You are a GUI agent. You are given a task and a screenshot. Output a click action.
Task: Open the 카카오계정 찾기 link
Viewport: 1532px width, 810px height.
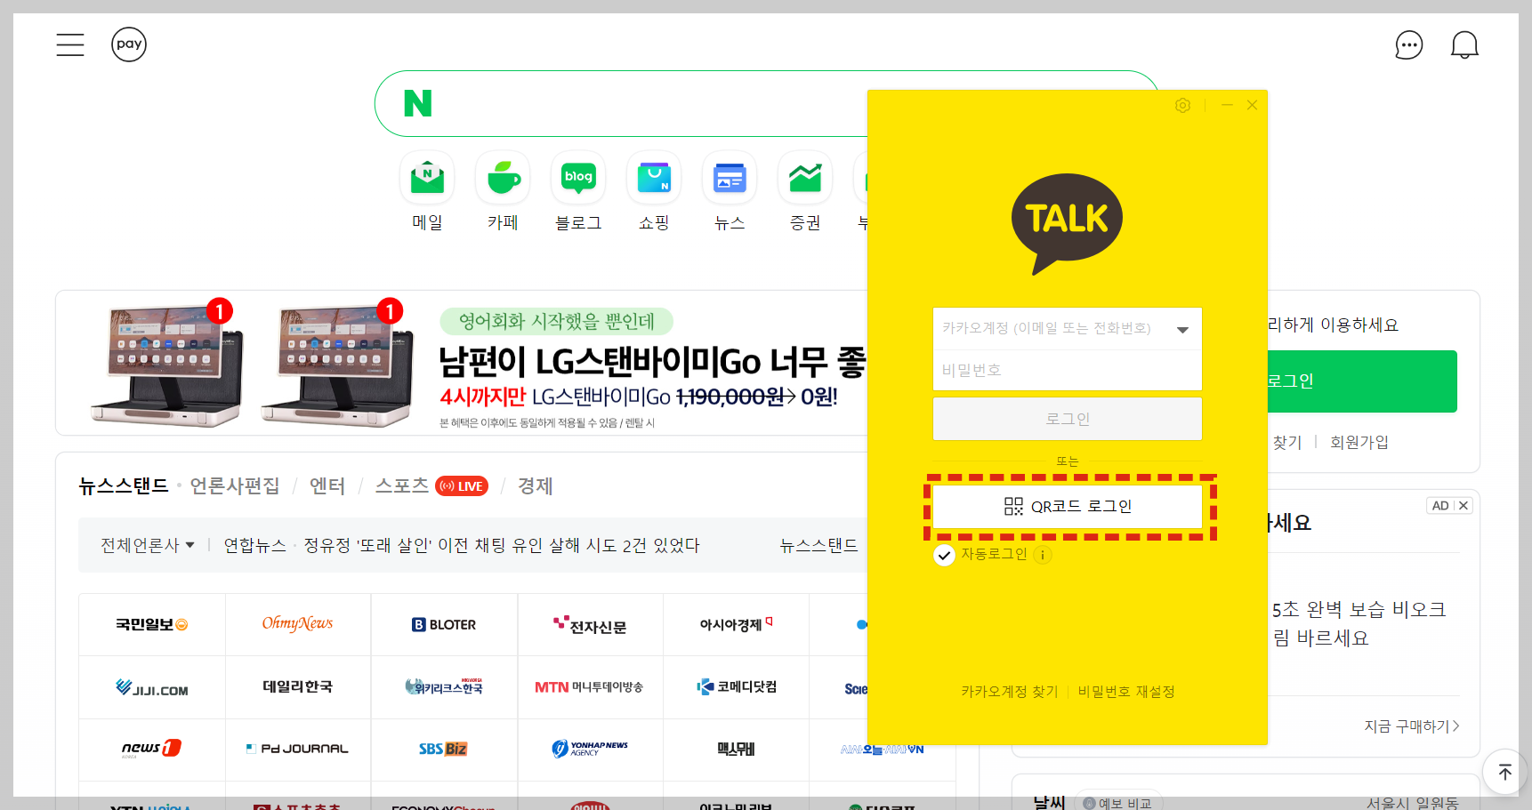pyautogui.click(x=1009, y=692)
